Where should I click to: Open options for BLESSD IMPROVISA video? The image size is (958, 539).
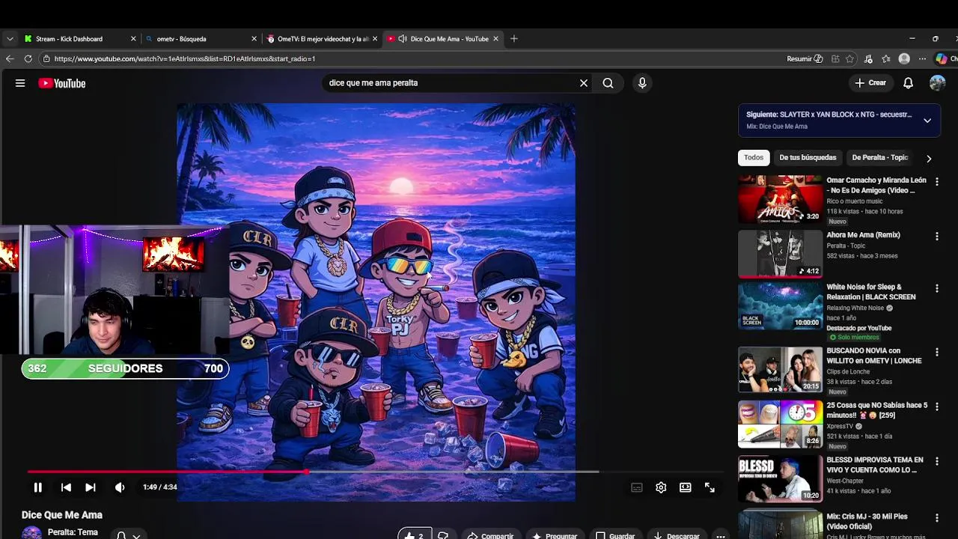pyautogui.click(x=936, y=461)
